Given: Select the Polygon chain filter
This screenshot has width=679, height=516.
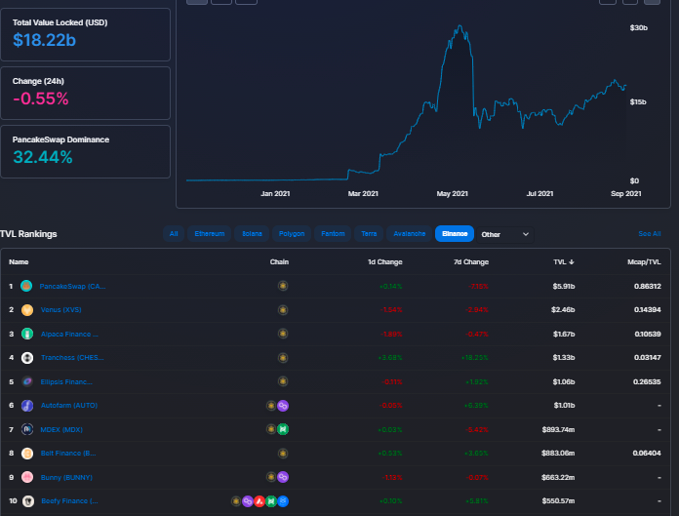Looking at the screenshot, I should click(292, 234).
